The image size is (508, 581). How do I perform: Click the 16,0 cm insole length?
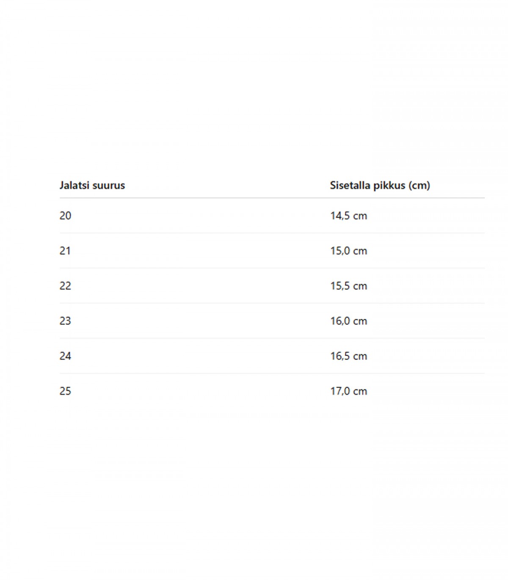tap(348, 321)
